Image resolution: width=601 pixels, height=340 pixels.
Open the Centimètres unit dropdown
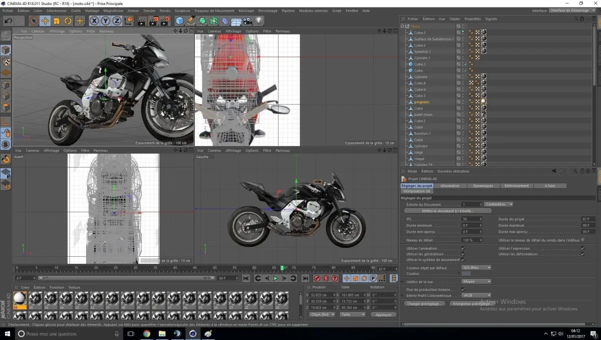click(x=499, y=205)
